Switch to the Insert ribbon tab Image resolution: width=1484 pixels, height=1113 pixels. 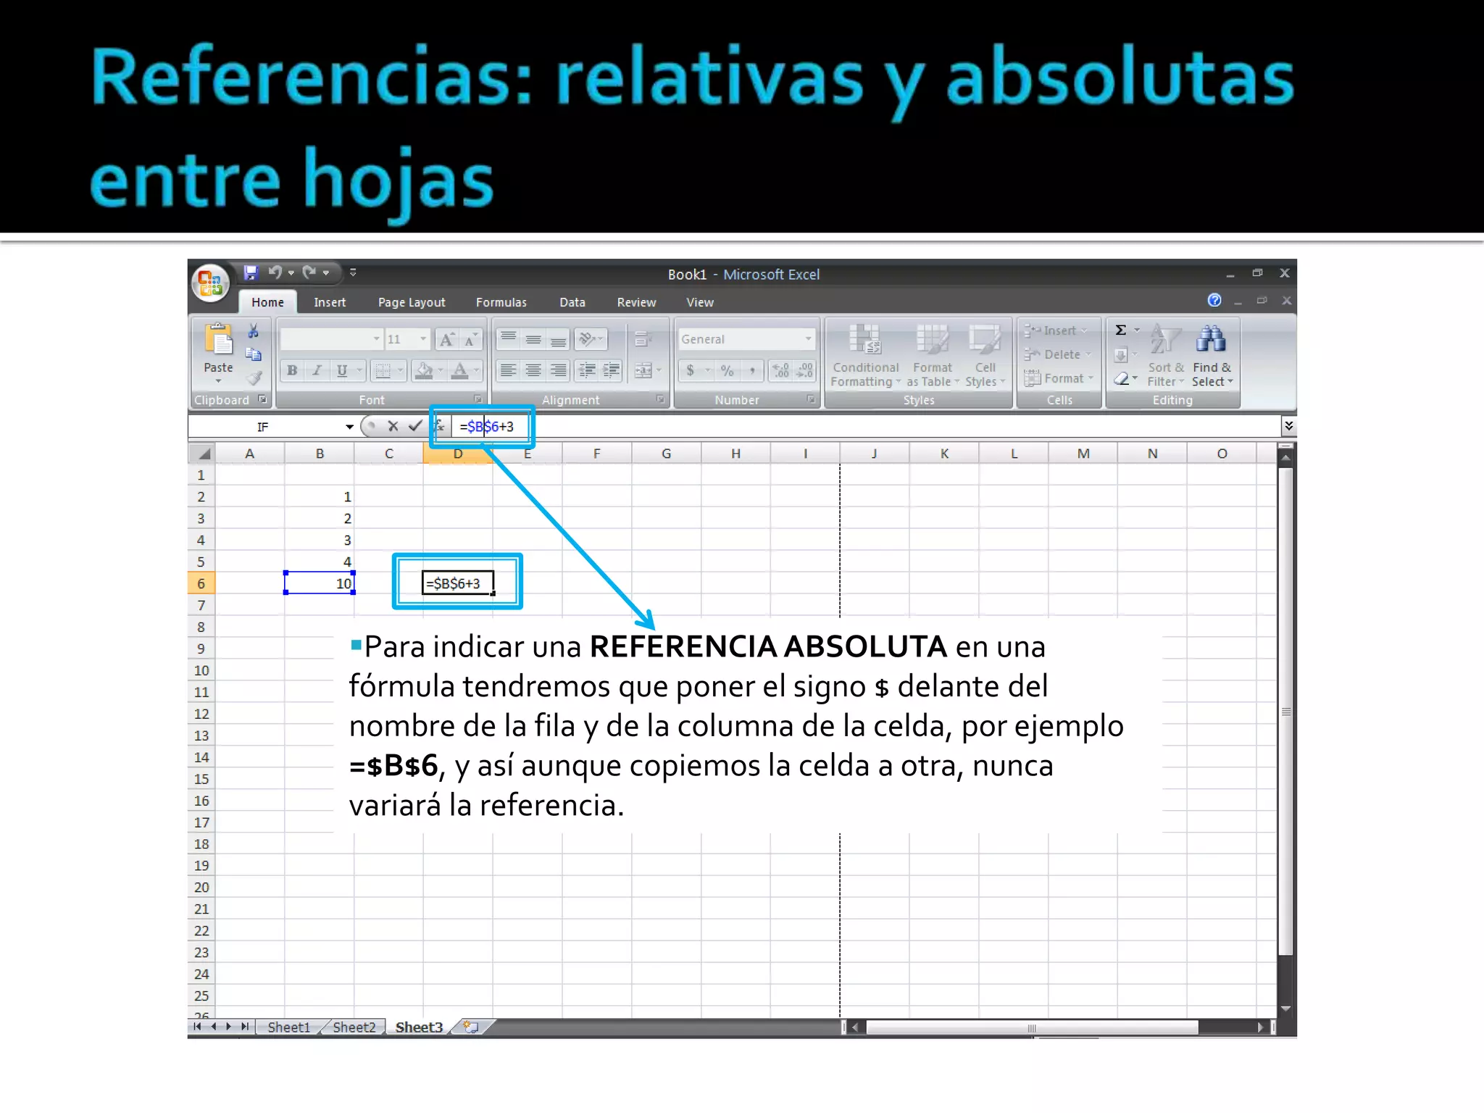pyautogui.click(x=330, y=302)
